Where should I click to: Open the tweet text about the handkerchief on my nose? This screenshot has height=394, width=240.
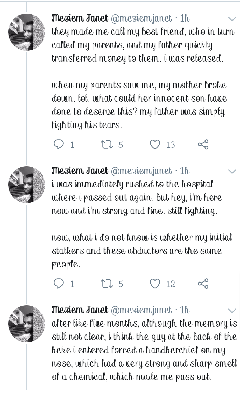144,350
